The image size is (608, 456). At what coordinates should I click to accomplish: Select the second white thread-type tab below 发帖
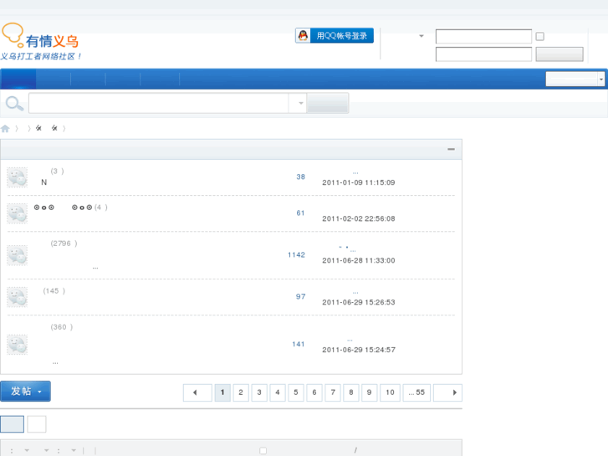pos(37,424)
